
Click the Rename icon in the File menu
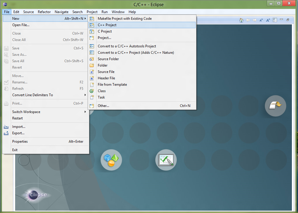coord(6,82)
